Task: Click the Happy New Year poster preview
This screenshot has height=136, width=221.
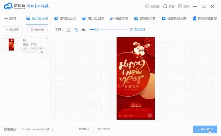Action: coord(136,78)
